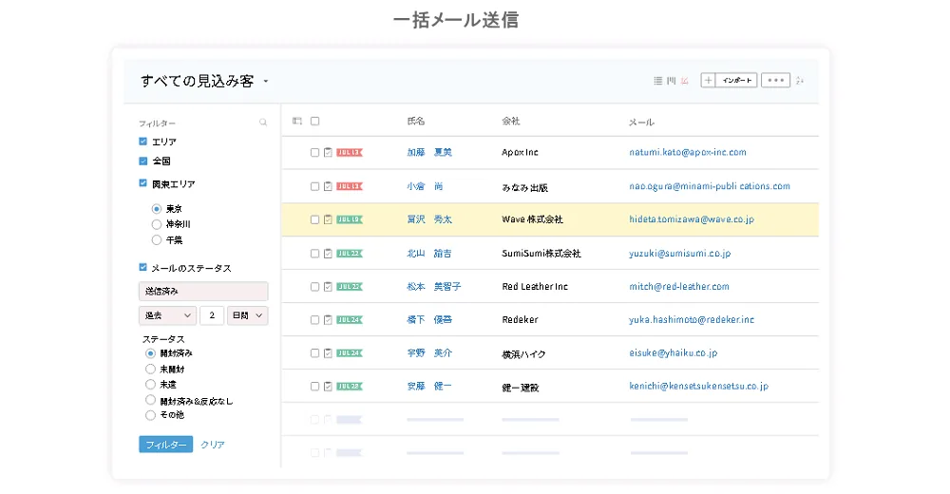Click email yuzuki@sumisumi.co.jp
This screenshot has height=494, width=950.
pyautogui.click(x=680, y=254)
